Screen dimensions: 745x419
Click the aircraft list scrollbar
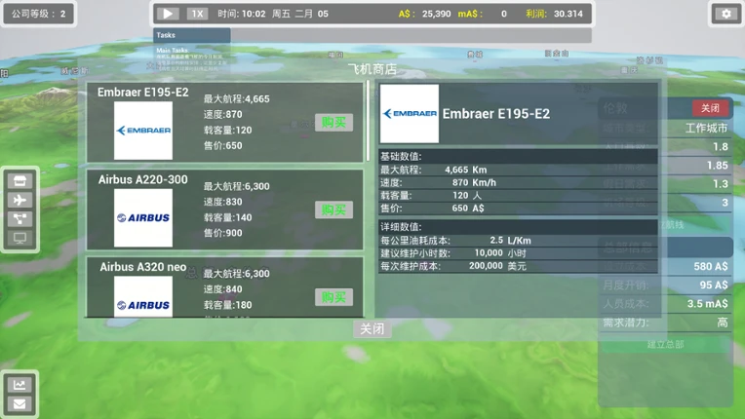click(x=368, y=121)
